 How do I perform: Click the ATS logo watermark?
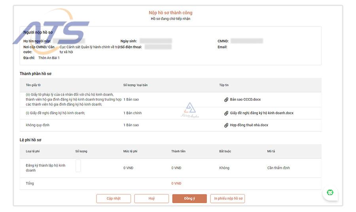(x=51, y=32)
